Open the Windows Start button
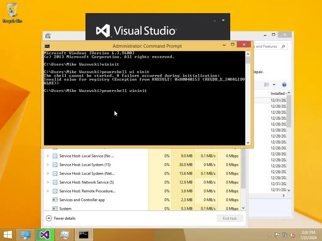The width and height of the screenshot is (322, 241). coord(8,234)
